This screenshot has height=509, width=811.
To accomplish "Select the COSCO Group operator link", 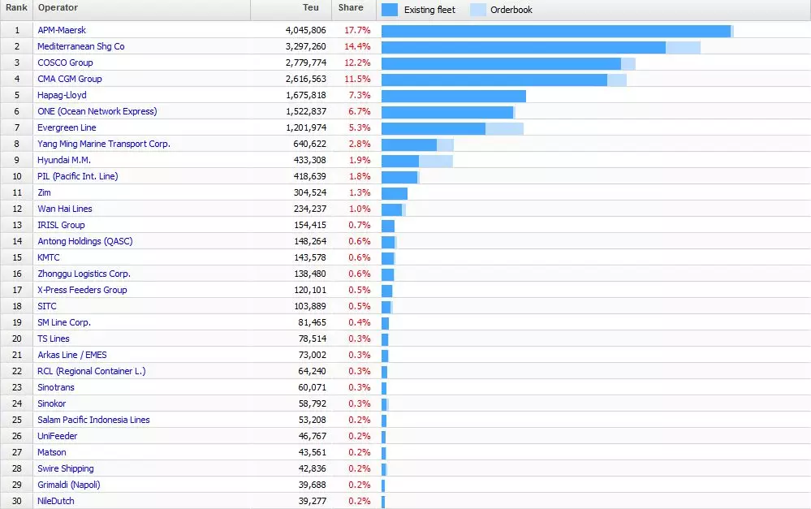I will (x=65, y=63).
